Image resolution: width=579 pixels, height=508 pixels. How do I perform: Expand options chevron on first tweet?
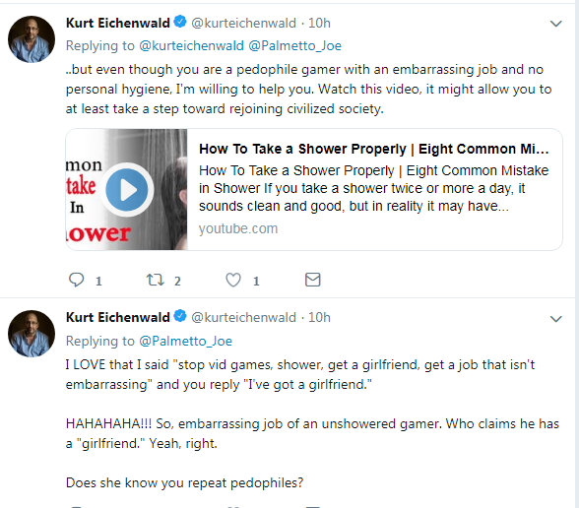[x=555, y=24]
